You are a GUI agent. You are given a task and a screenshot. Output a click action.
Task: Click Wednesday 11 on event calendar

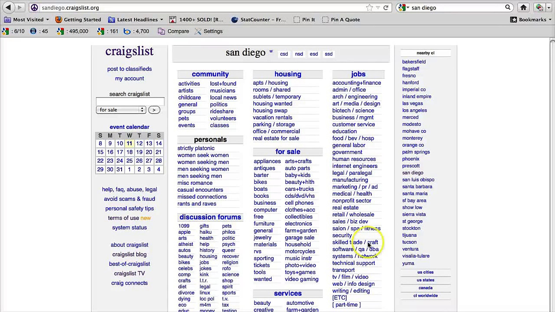pyautogui.click(x=129, y=143)
